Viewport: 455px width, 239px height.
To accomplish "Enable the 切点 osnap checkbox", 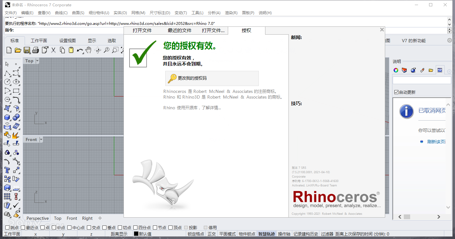I will pyautogui.click(x=120, y=227).
